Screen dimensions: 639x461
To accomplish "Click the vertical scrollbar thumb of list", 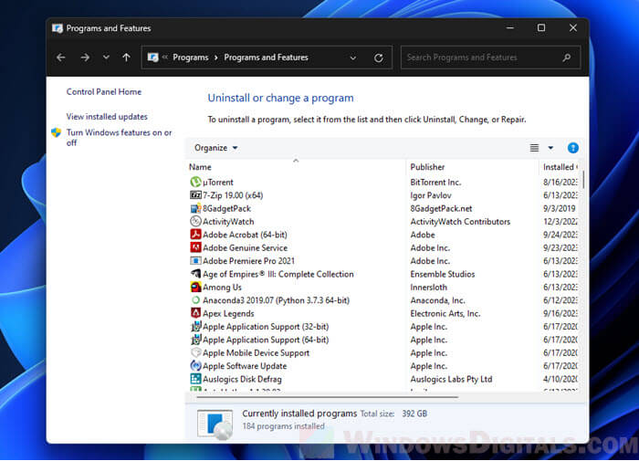I will 583,179.
